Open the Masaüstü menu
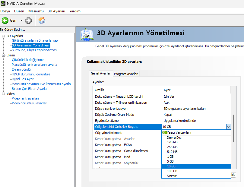This screenshot has width=244, height=187. tap(36, 11)
